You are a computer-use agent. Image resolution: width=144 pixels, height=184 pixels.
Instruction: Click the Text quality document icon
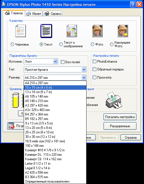point(46,31)
